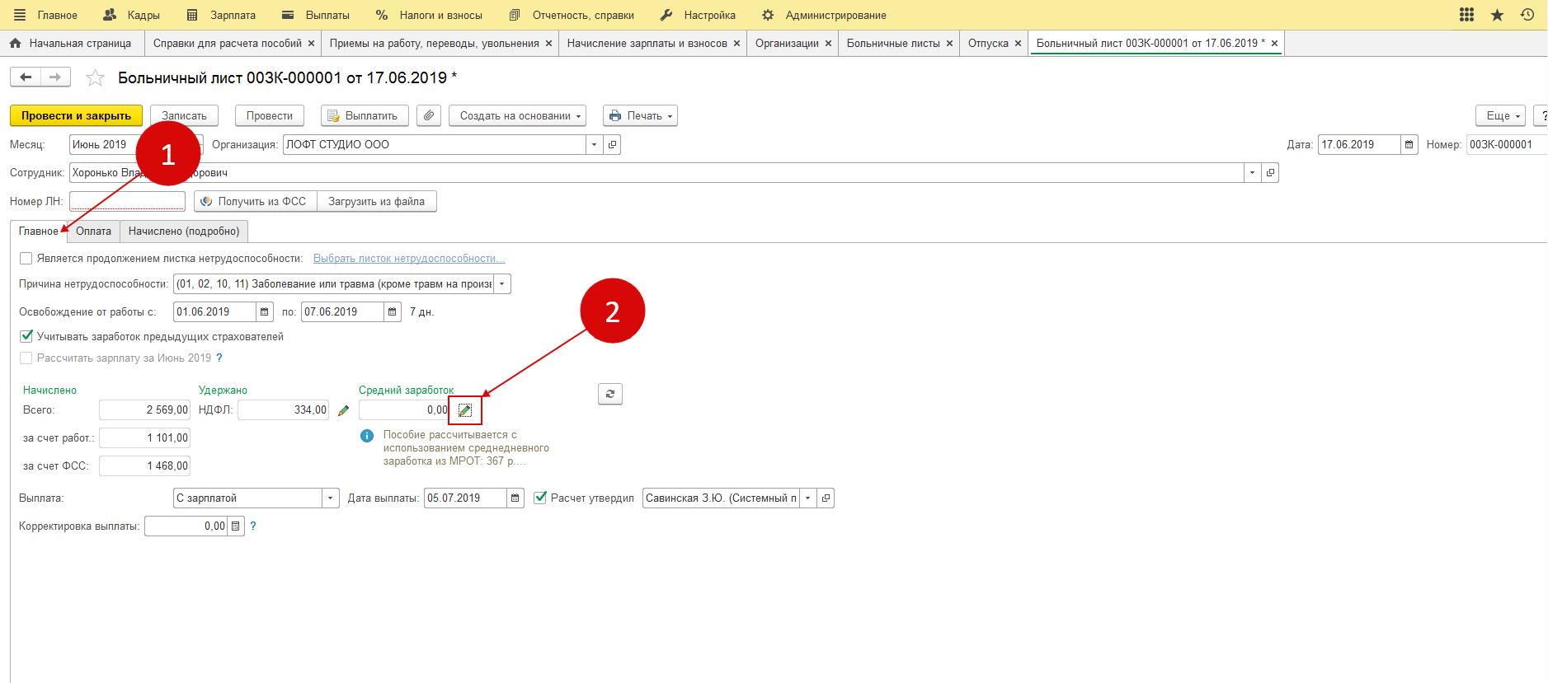Uncheck Учитывать заработок предыдущих страхователей

tap(26, 336)
